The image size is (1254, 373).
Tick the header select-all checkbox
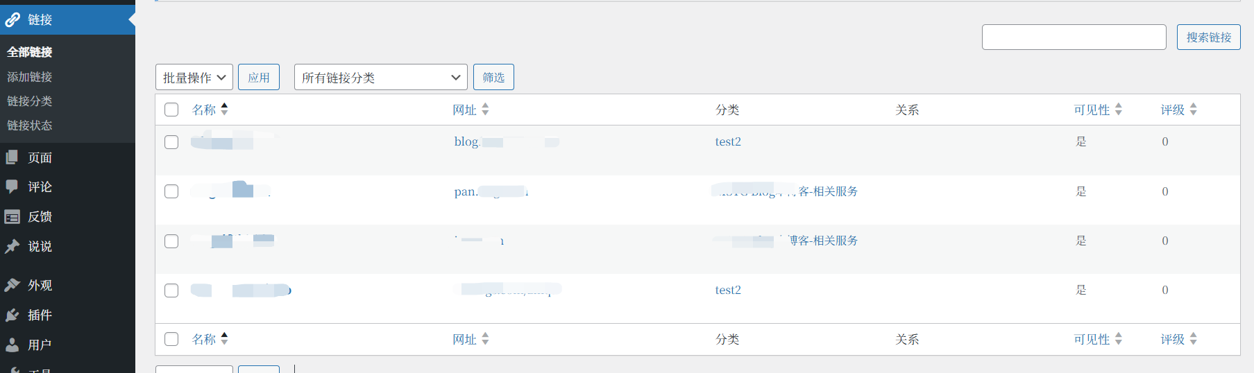tap(171, 110)
